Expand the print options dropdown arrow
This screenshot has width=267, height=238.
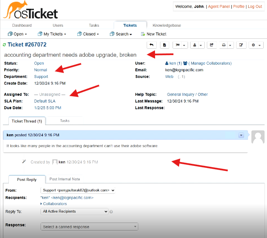[x=230, y=45]
